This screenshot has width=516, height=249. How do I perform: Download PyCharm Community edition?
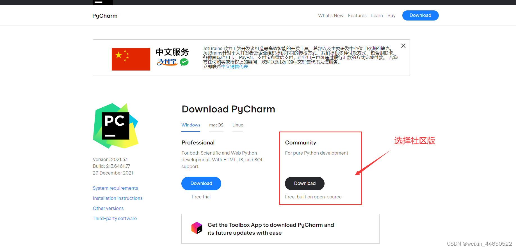pyautogui.click(x=305, y=184)
